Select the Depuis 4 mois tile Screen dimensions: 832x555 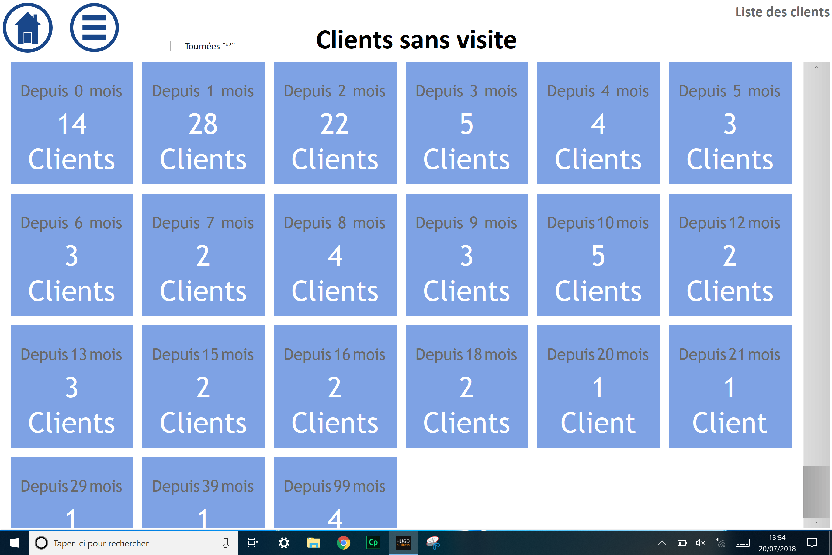598,123
